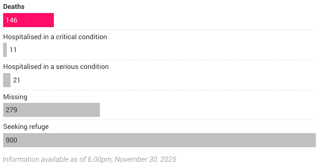319x166 pixels.
Task: Click the information timestamp footnote
Action: 89,159
